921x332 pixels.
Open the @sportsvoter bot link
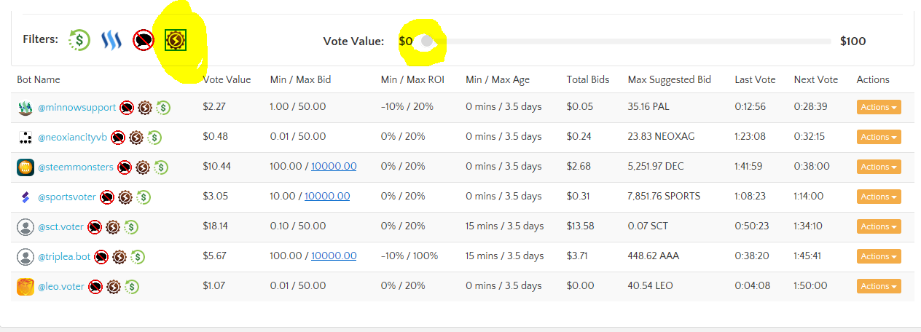tap(66, 197)
